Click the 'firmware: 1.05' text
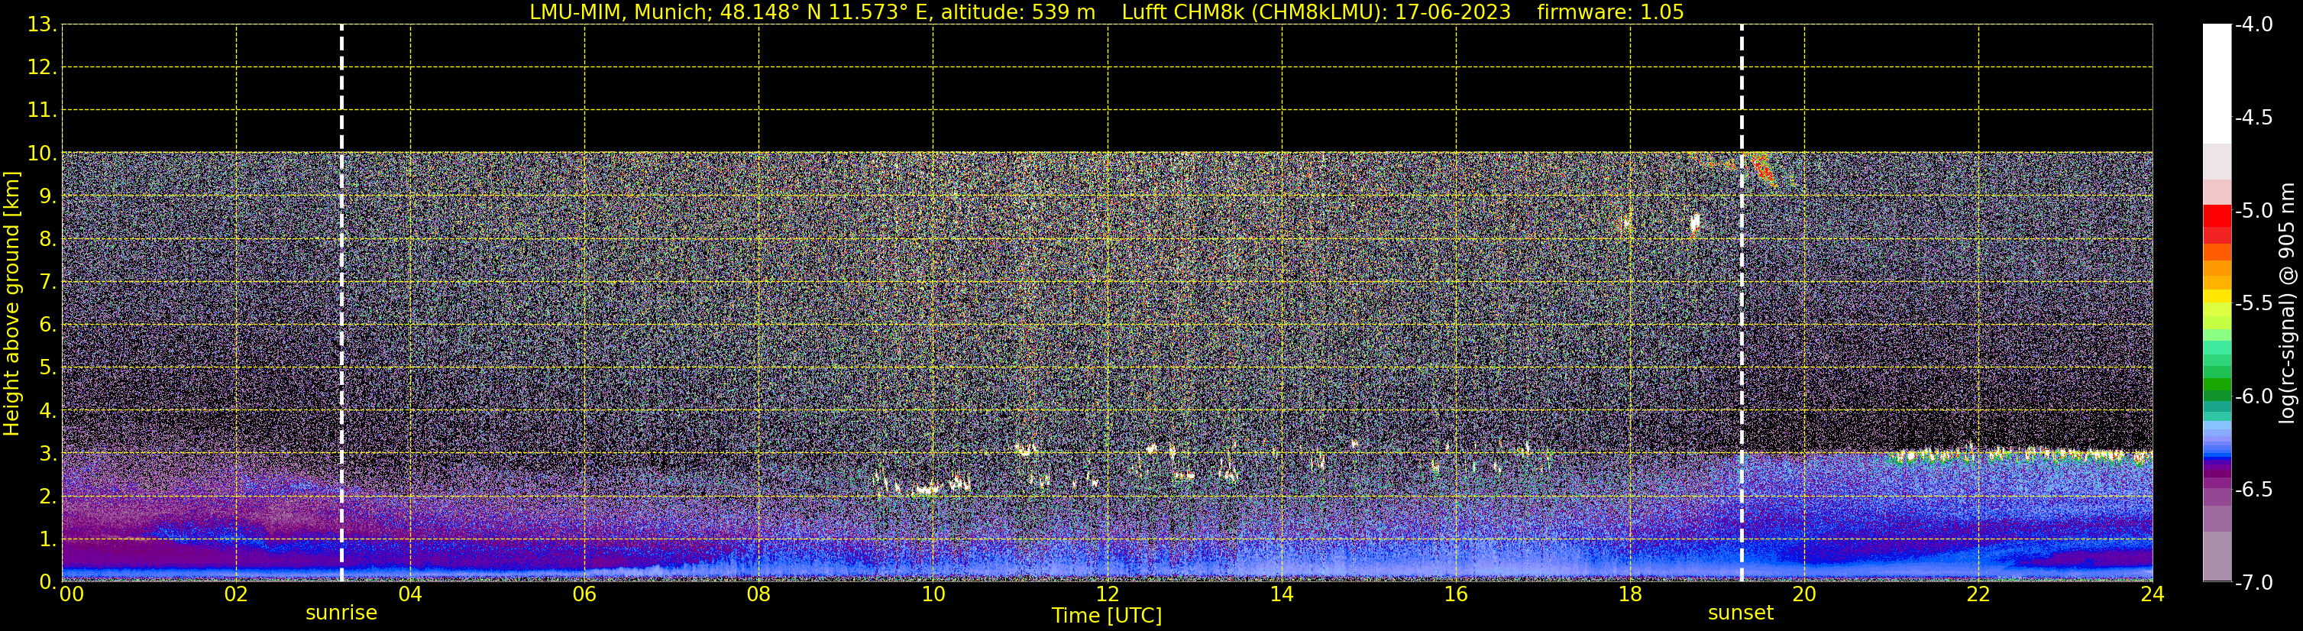This screenshot has width=2303, height=631. click(1610, 11)
